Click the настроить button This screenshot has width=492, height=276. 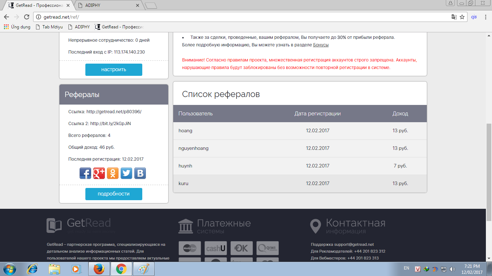114,70
